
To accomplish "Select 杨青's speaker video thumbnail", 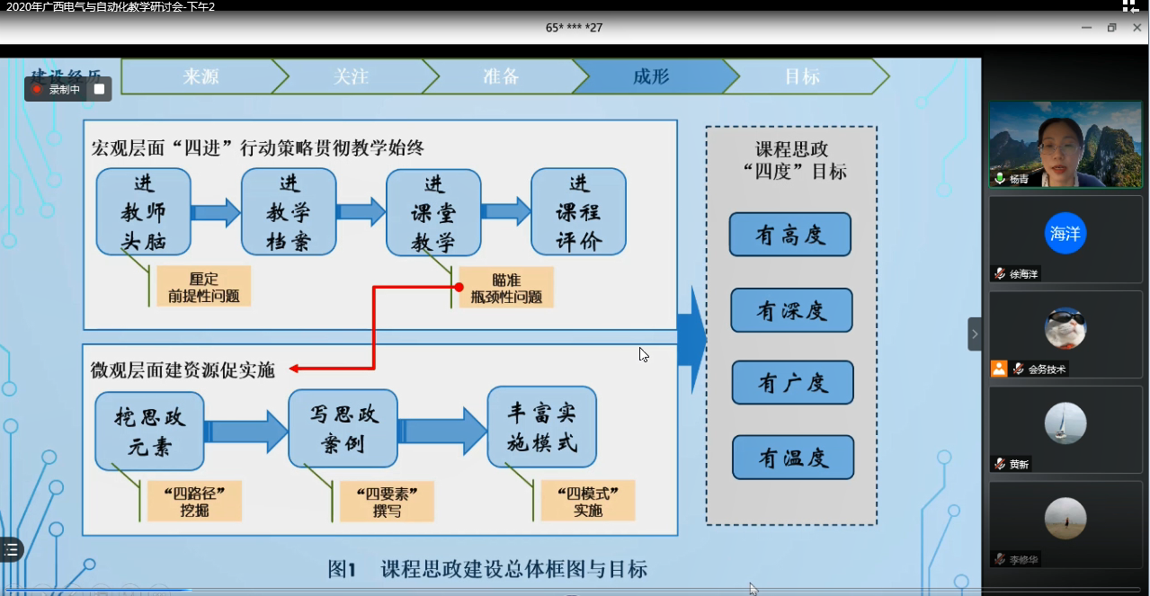I will (1065, 144).
